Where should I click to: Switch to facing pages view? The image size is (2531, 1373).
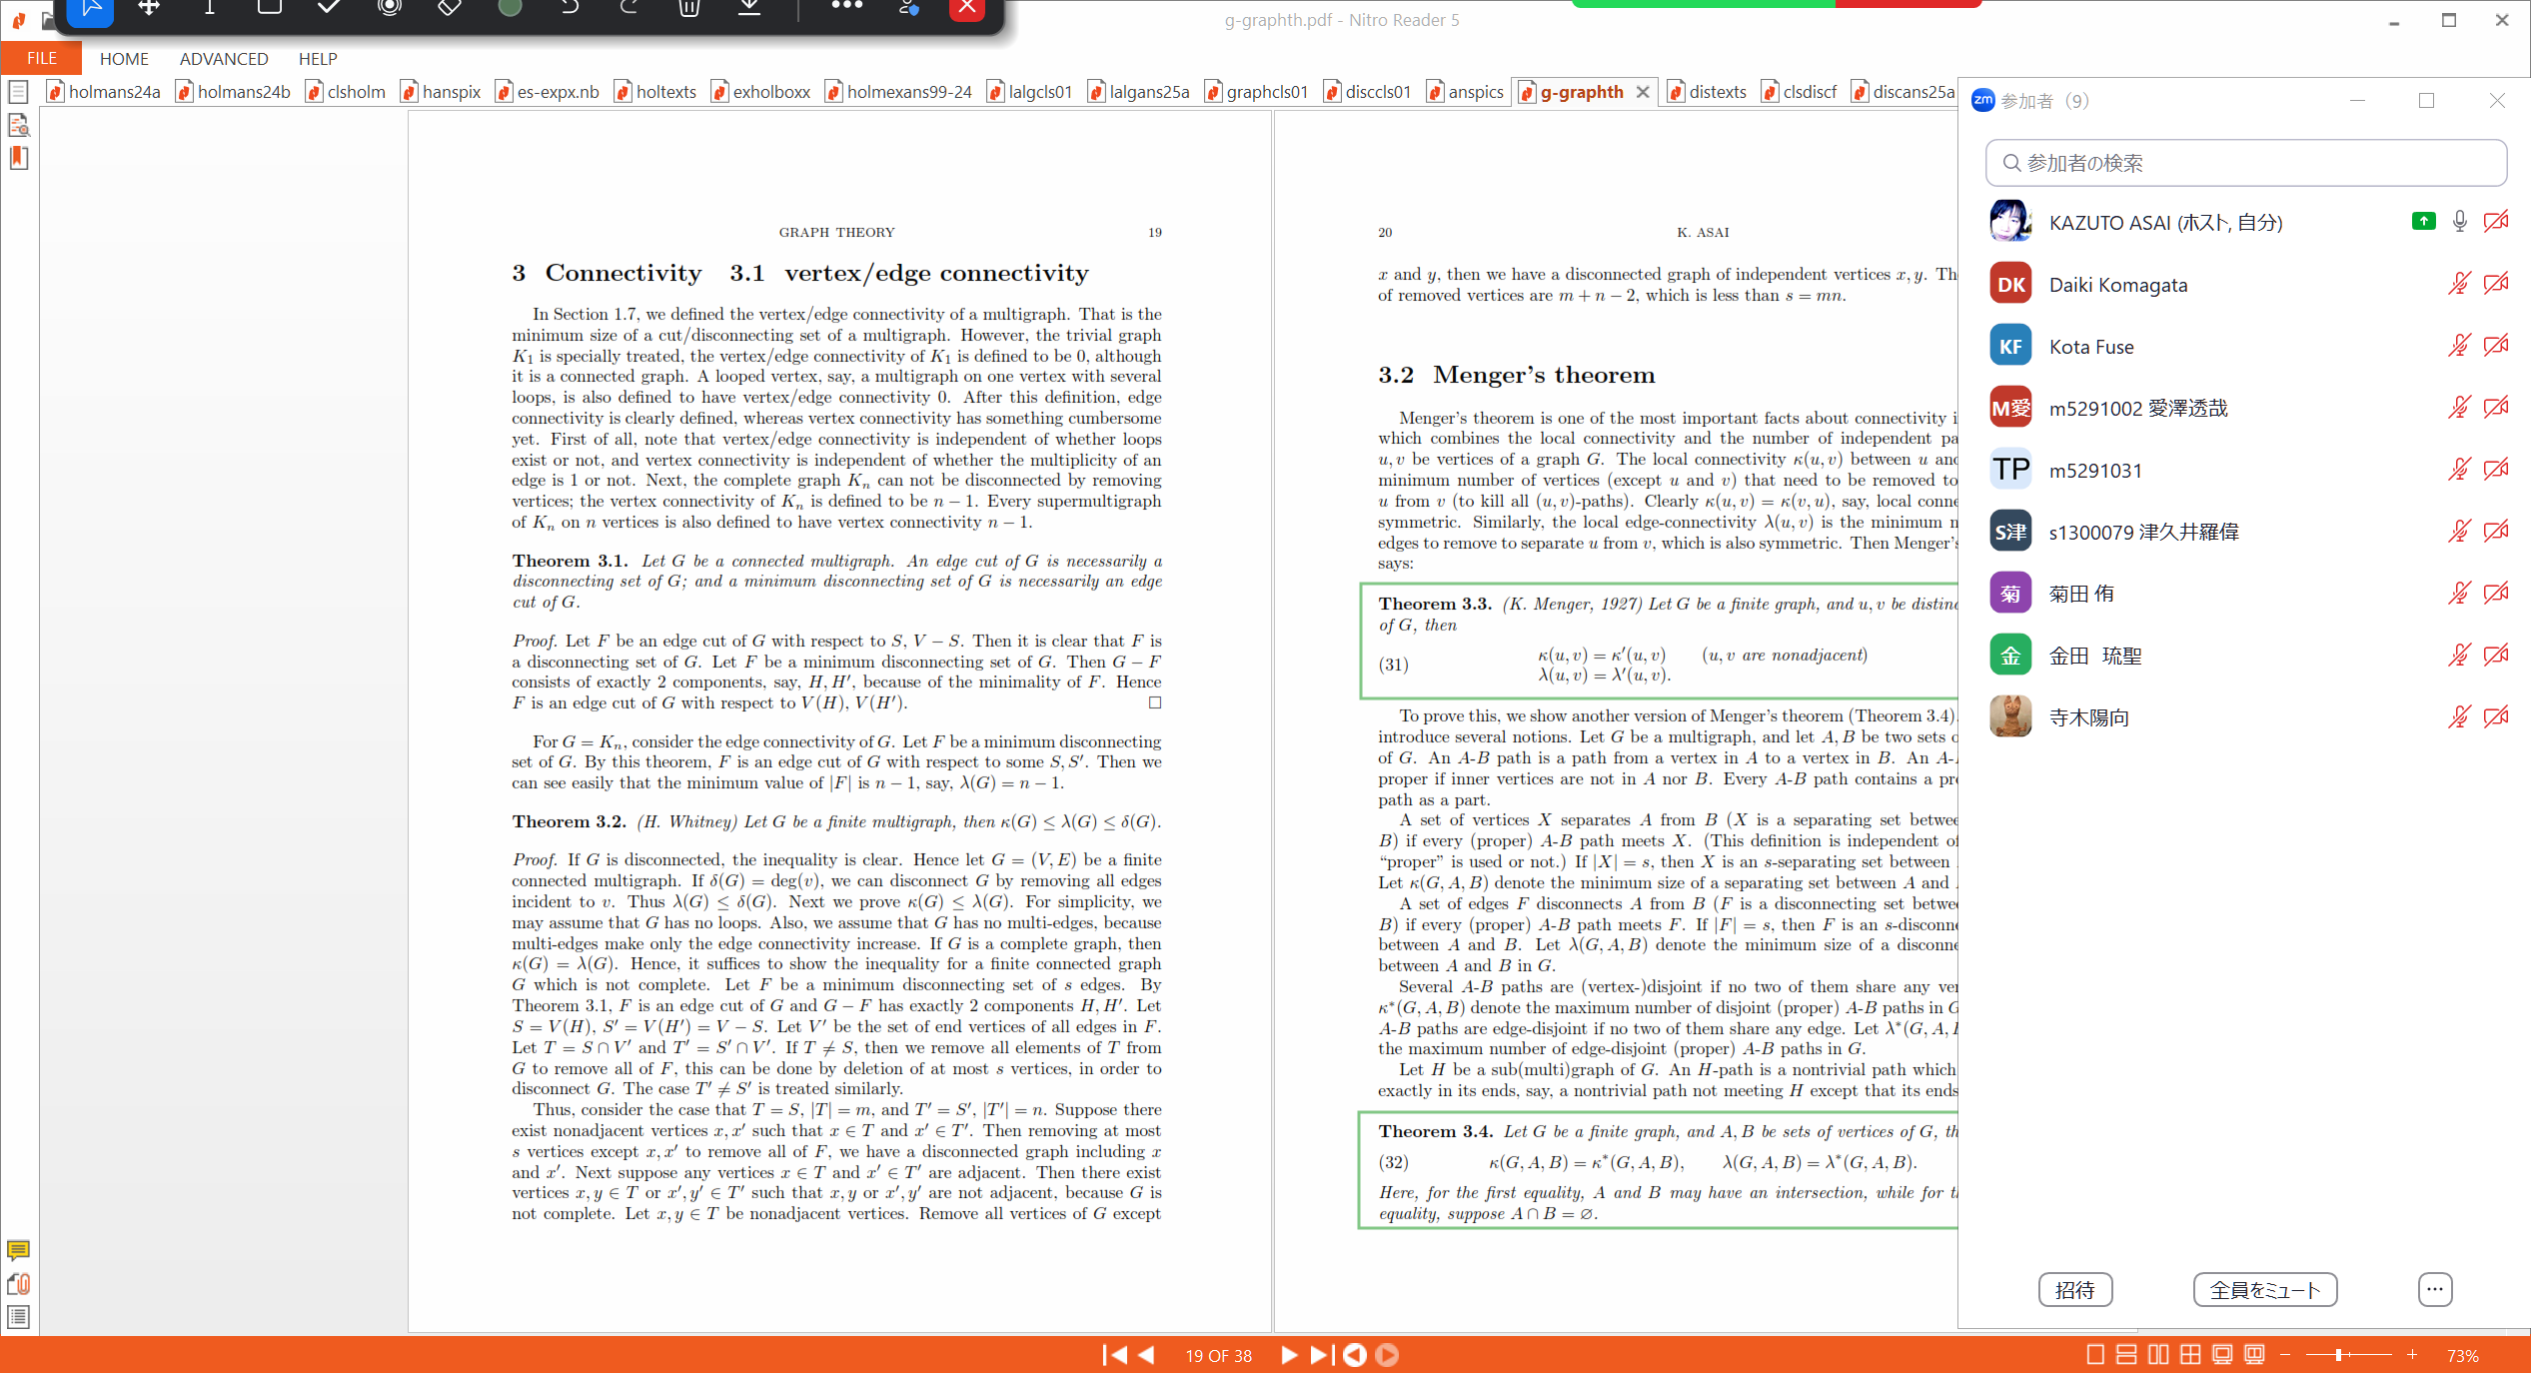pyautogui.click(x=2158, y=1355)
